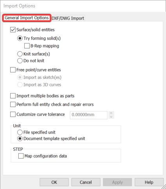
Task: Open the General Import Options tab
Action: [27, 18]
